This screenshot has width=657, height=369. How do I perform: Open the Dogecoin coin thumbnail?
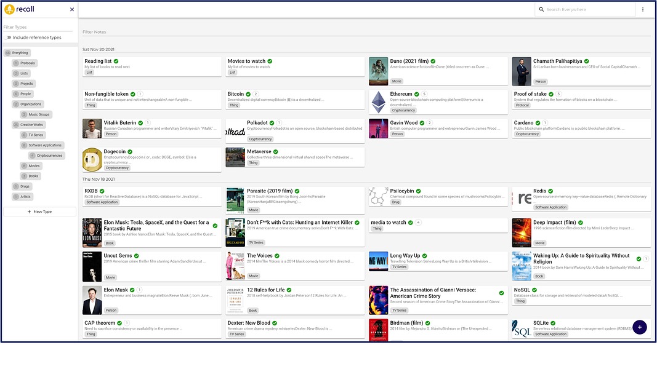92,159
